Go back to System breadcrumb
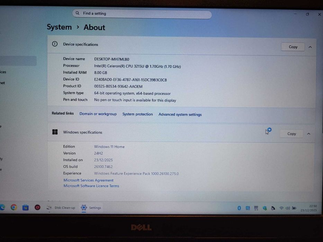This screenshot has width=323, height=242. pos(59,27)
